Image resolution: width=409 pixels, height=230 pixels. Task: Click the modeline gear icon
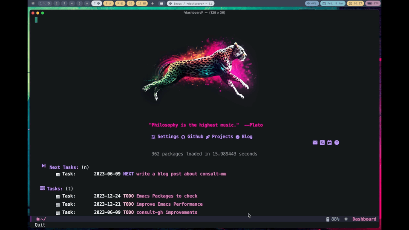click(x=346, y=219)
